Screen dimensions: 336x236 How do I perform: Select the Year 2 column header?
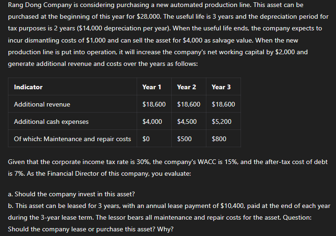(186, 87)
